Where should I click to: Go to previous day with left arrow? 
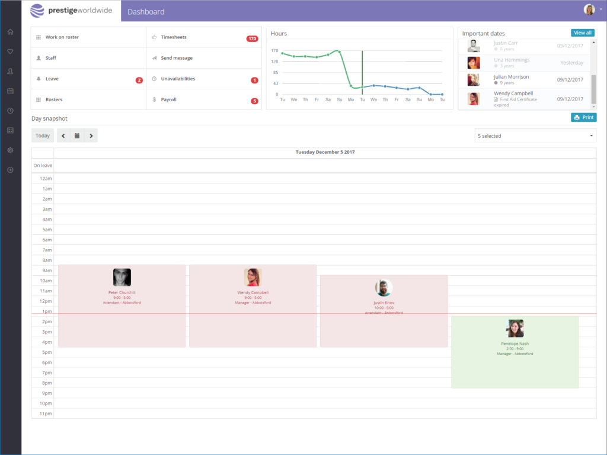[x=63, y=135]
